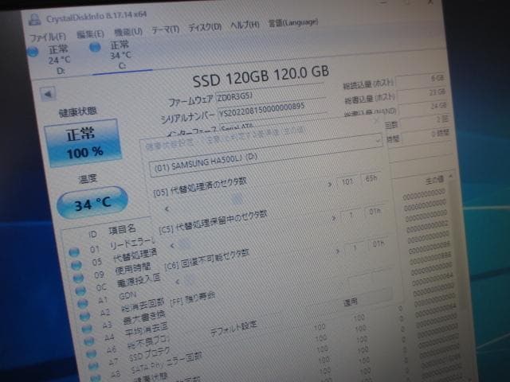Viewport: 510px width, 382px height.
Task: Click left arrow of the [C5] threshold slider
Action: pos(172,246)
